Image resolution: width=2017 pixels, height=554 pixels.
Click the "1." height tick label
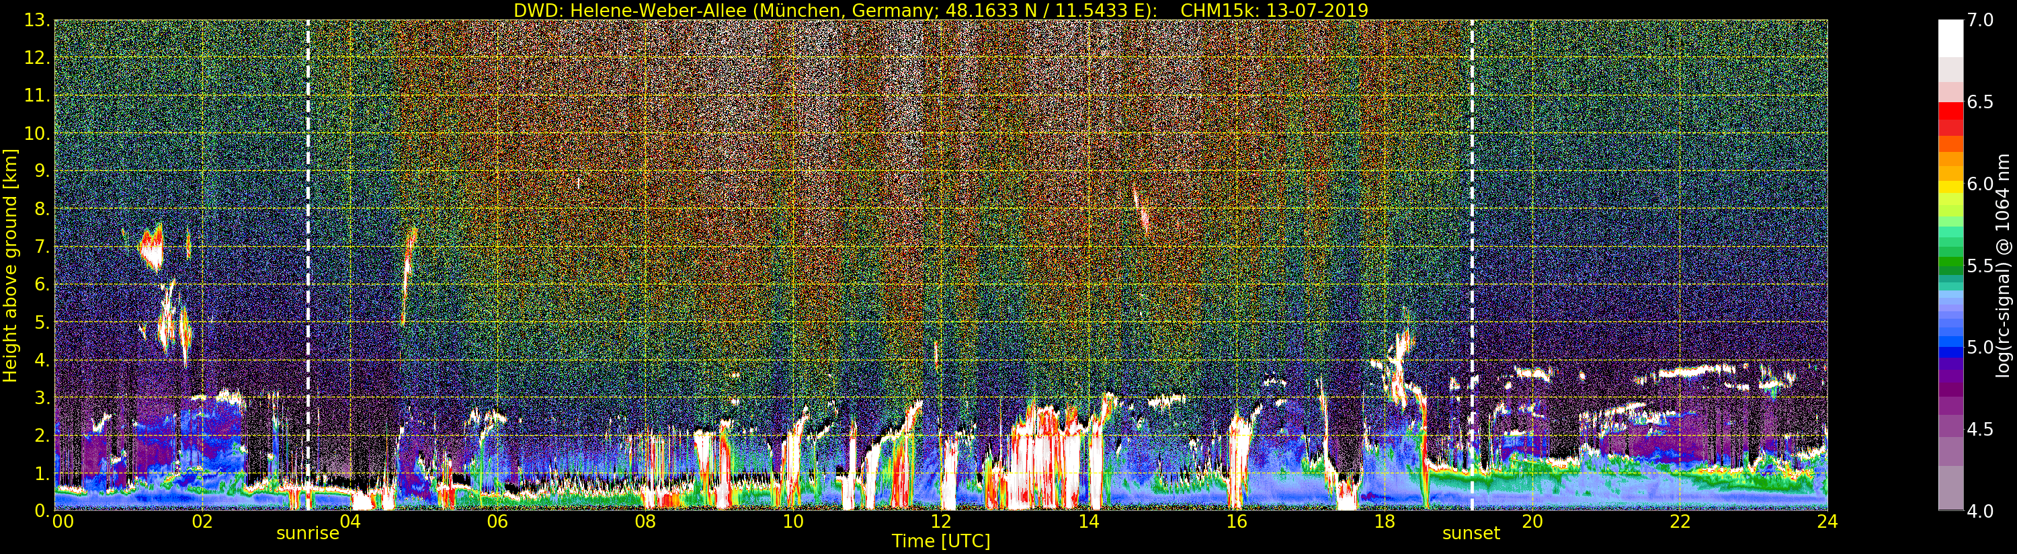41,473
